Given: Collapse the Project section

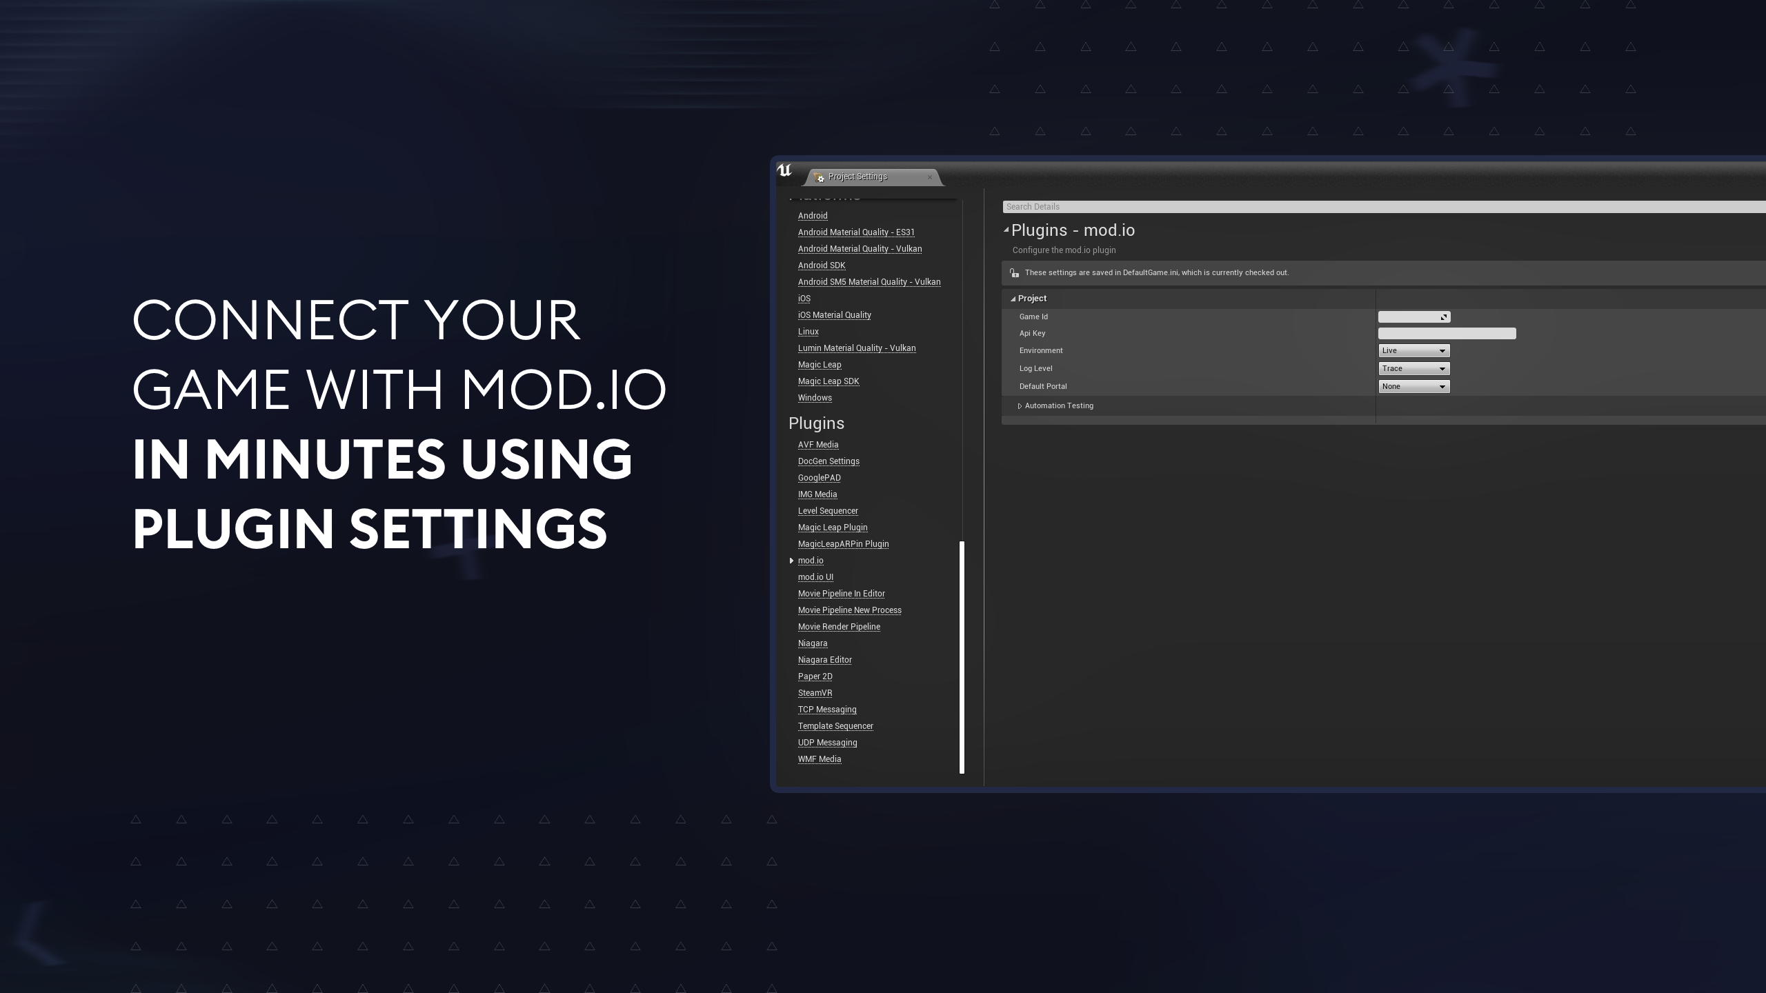Looking at the screenshot, I should click(1013, 299).
